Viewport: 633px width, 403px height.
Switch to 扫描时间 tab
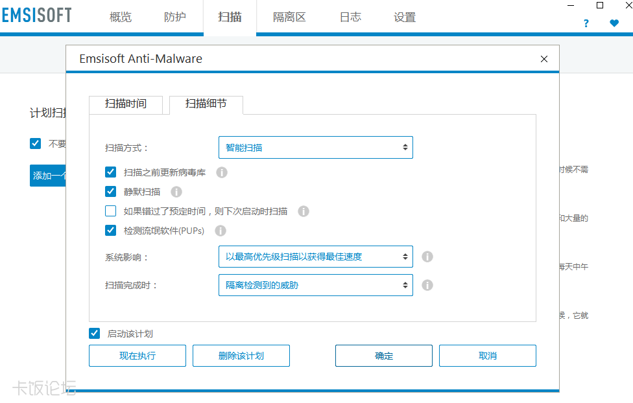(126, 104)
